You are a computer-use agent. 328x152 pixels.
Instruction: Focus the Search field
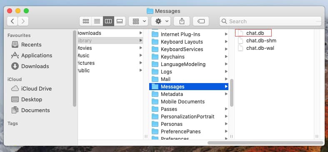[270, 21]
